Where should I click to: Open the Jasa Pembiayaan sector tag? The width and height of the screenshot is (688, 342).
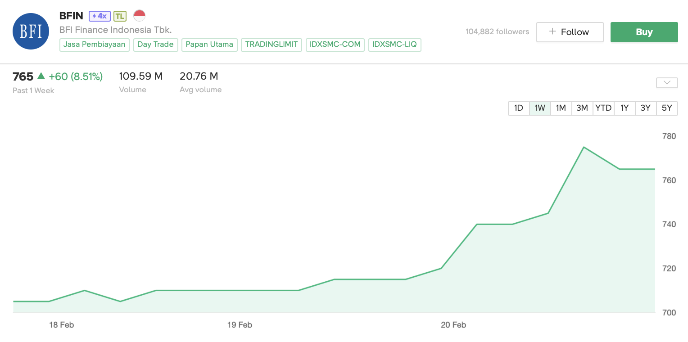[95, 45]
